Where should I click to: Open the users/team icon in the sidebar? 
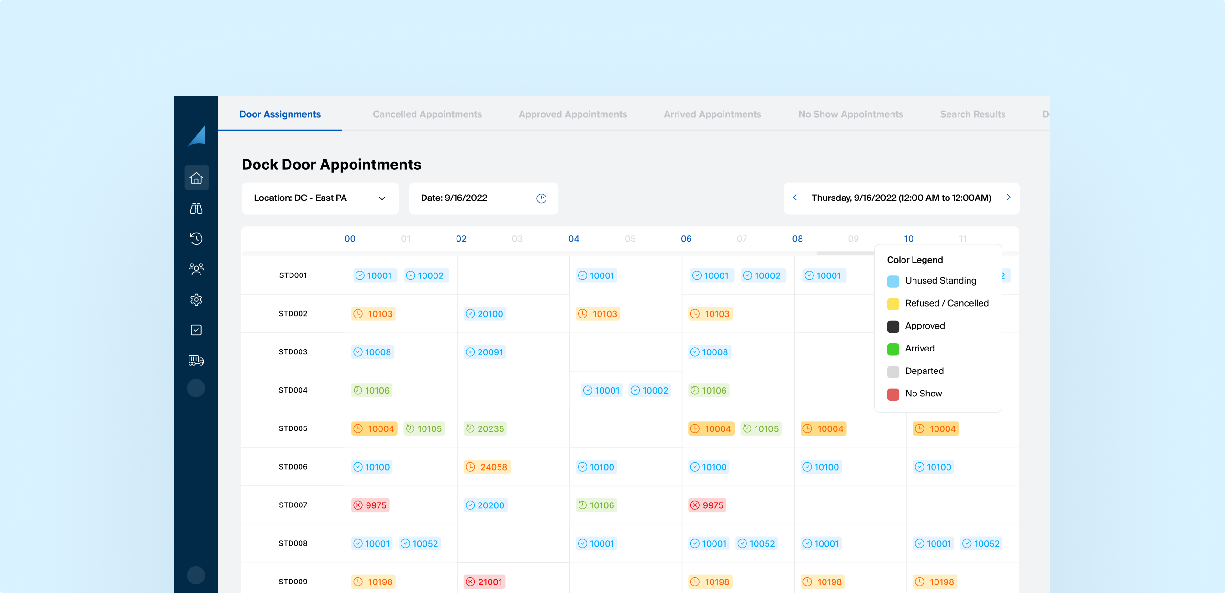pos(196,269)
